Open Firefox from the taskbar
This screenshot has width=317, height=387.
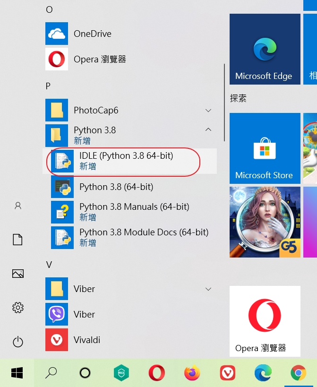(x=192, y=373)
